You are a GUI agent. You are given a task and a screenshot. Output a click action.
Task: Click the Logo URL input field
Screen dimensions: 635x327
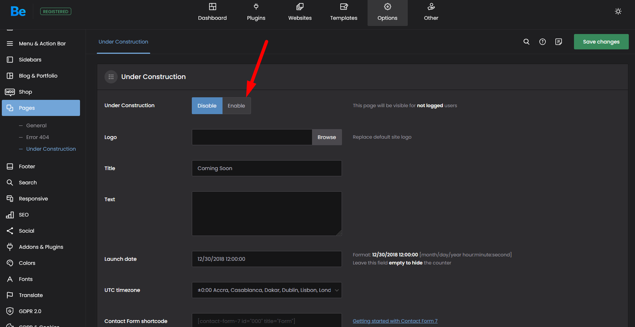[252, 137]
